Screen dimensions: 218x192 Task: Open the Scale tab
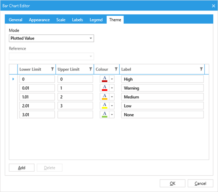(x=61, y=20)
